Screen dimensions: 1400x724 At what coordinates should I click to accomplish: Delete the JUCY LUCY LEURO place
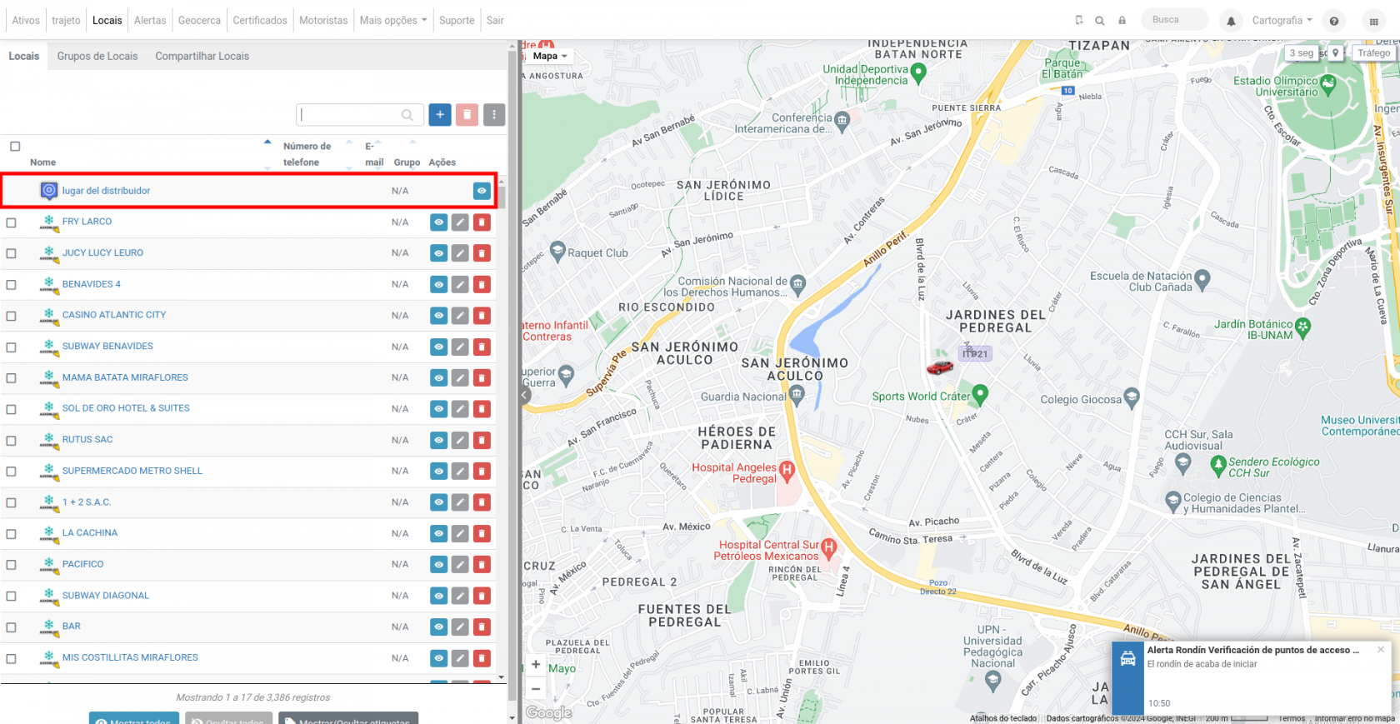click(482, 253)
